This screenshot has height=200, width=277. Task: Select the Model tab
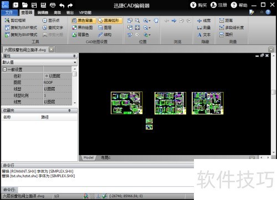point(89,157)
